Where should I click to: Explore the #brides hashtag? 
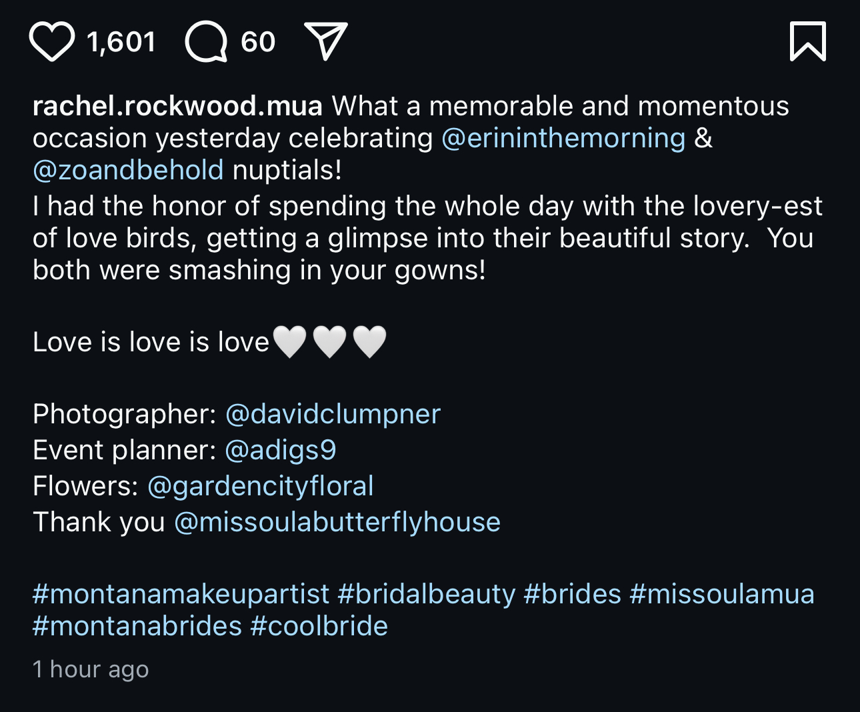click(572, 595)
